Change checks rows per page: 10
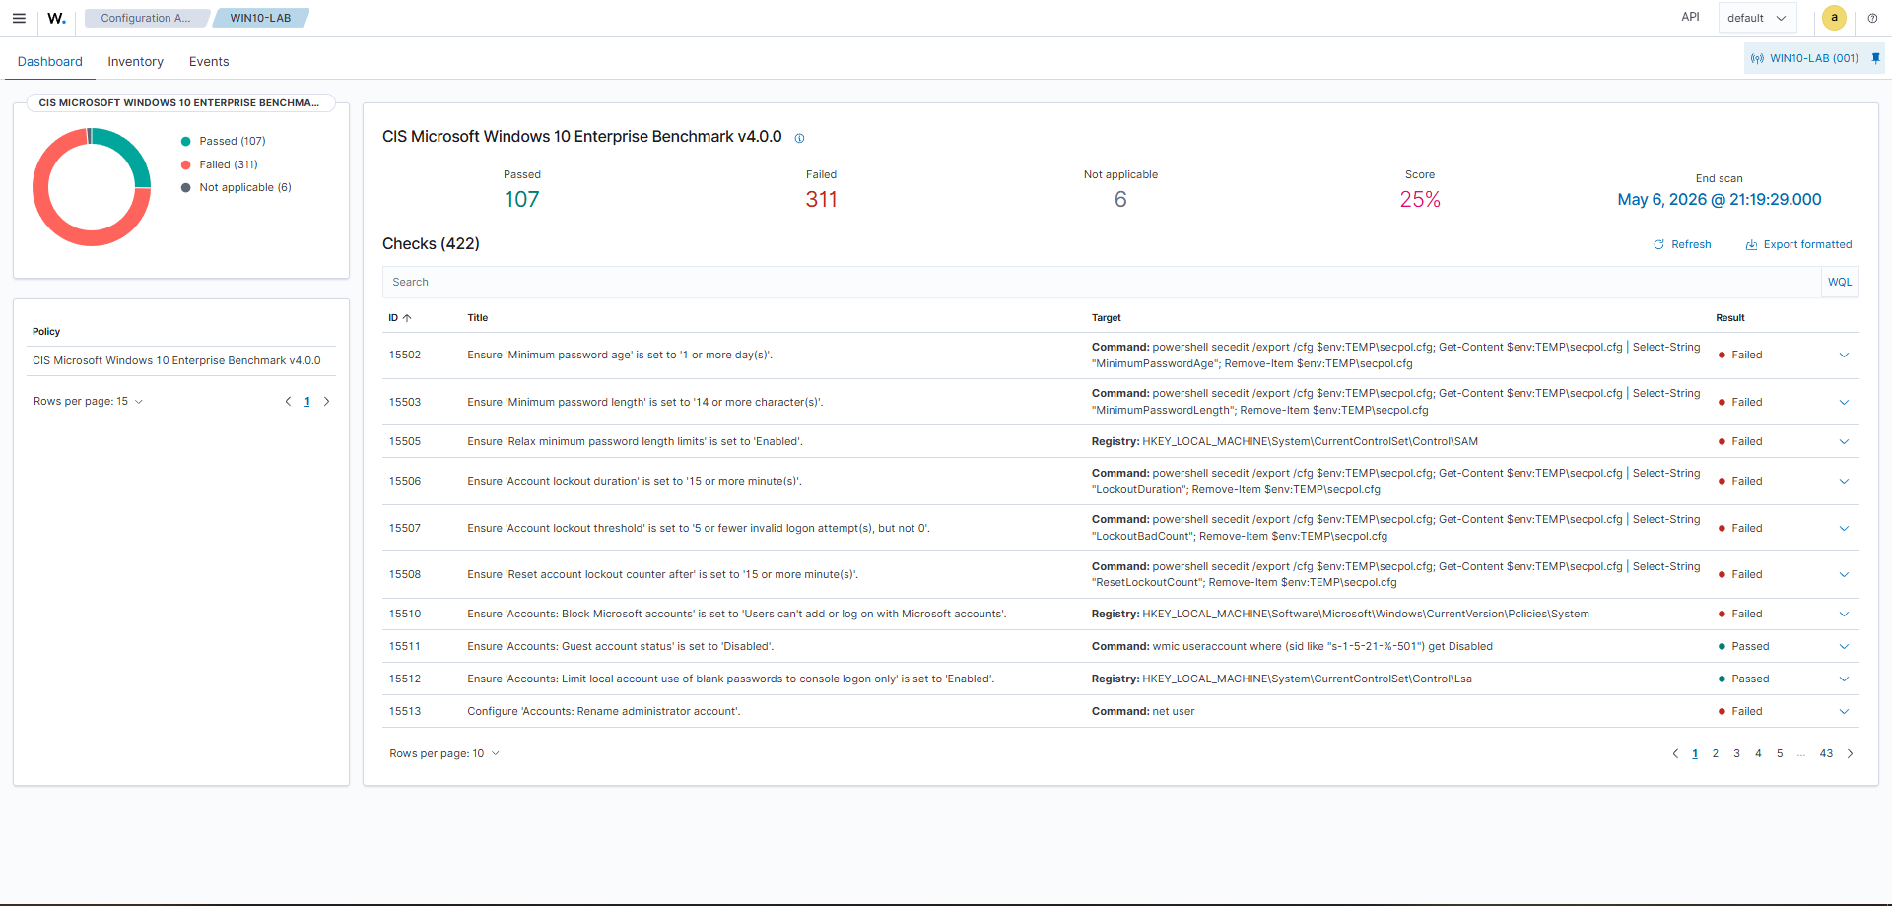 pos(444,754)
